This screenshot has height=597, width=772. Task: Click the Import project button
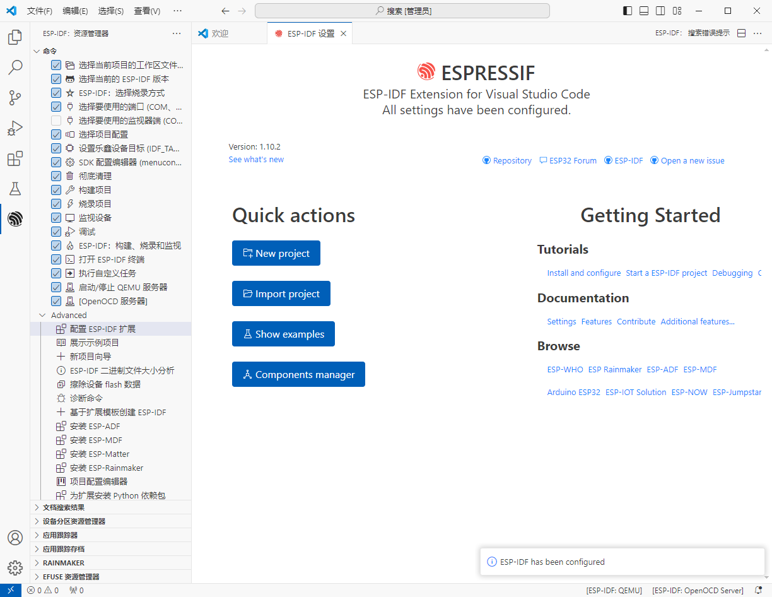[281, 293]
